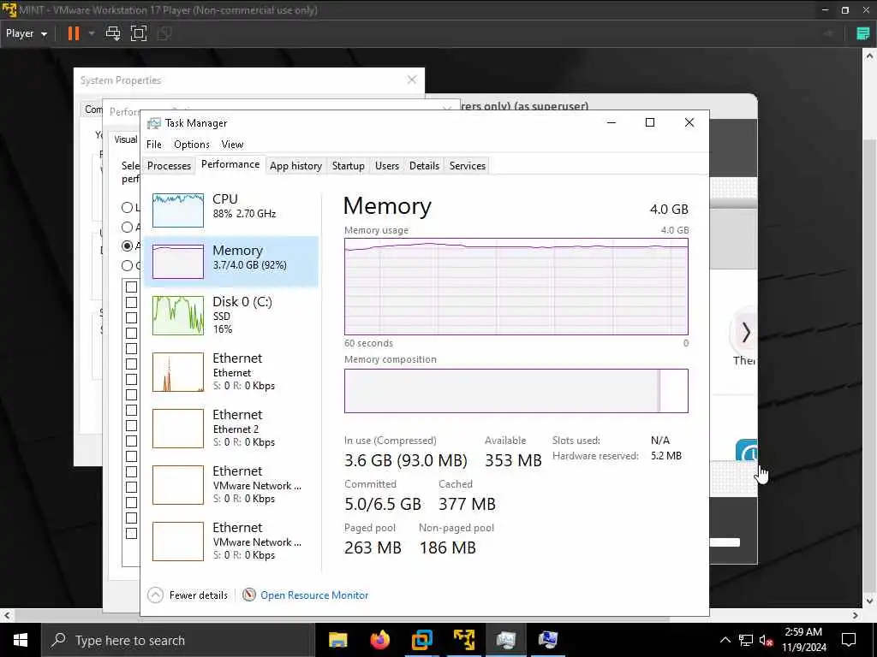This screenshot has height=657, width=877.
Task: Pause the virtual machine in VMware toolbar
Action: (74, 33)
